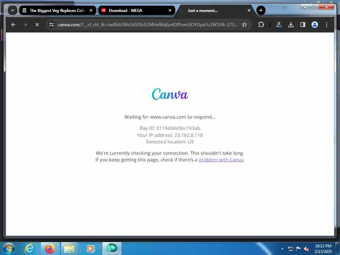Follow the problem with Canva link
The height and width of the screenshot is (255, 340).
(221, 160)
